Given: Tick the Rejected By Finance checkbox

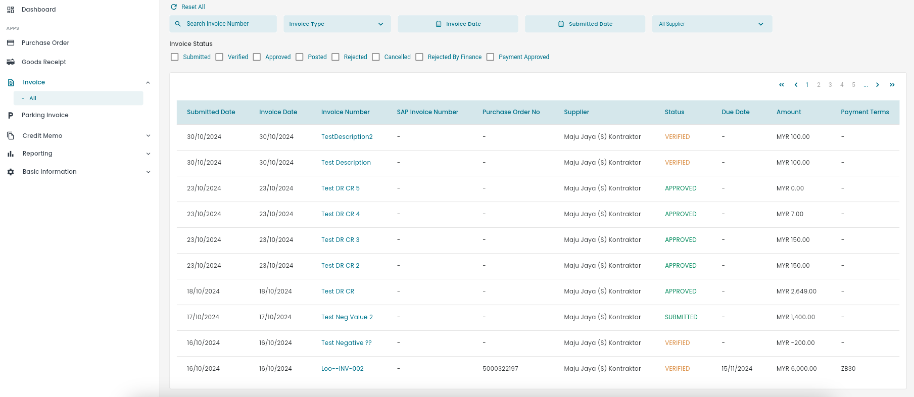Looking at the screenshot, I should coord(419,57).
